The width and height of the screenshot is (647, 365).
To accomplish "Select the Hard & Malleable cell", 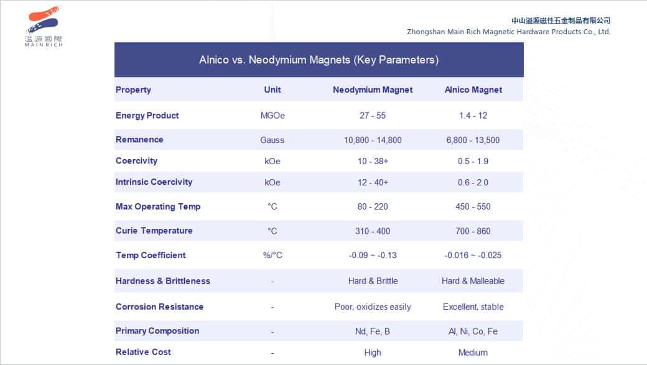I will pyautogui.click(x=473, y=280).
